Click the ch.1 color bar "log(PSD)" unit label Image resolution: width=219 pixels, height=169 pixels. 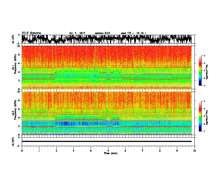tap(207, 72)
